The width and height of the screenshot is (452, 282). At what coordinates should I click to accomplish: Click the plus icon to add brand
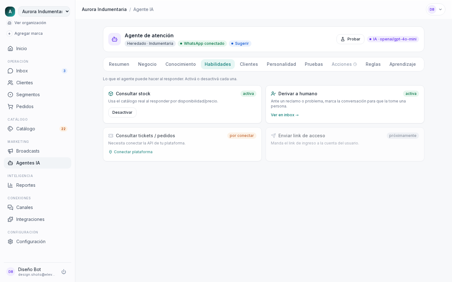click(9, 34)
